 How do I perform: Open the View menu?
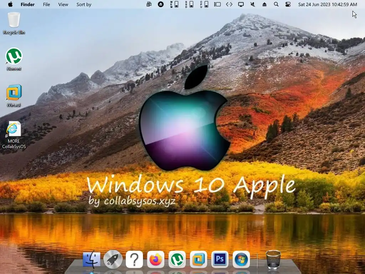pos(63,4)
